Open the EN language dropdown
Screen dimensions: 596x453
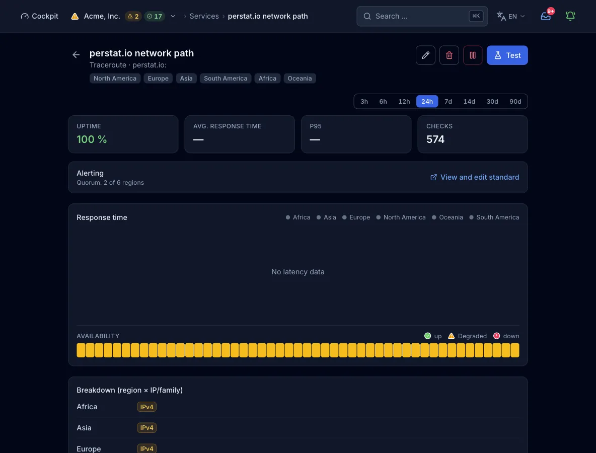click(510, 16)
